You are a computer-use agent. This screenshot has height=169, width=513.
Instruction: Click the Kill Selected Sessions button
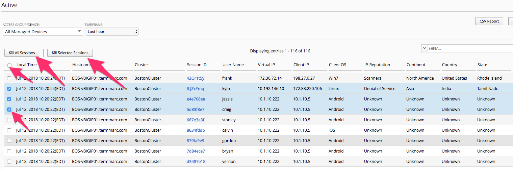click(x=70, y=53)
